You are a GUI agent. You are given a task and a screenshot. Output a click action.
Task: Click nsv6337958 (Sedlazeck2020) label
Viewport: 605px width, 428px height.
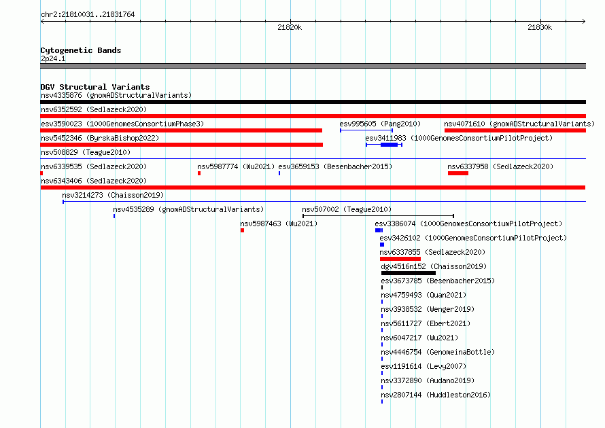coord(500,166)
